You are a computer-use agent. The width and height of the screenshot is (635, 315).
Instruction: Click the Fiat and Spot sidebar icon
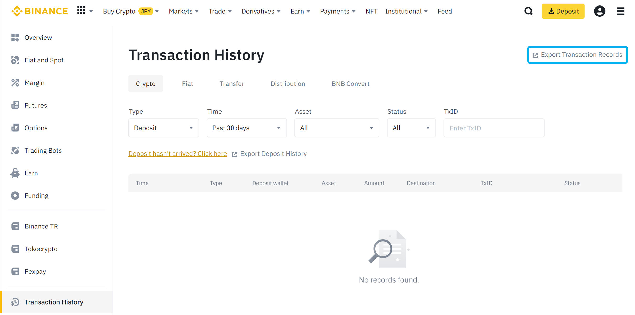coord(15,60)
